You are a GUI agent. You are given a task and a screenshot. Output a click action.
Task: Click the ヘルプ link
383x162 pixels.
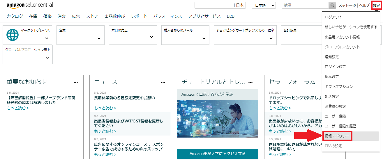(364, 6)
